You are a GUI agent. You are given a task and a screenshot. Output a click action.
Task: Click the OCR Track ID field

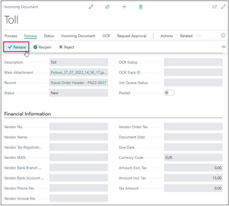193,72
